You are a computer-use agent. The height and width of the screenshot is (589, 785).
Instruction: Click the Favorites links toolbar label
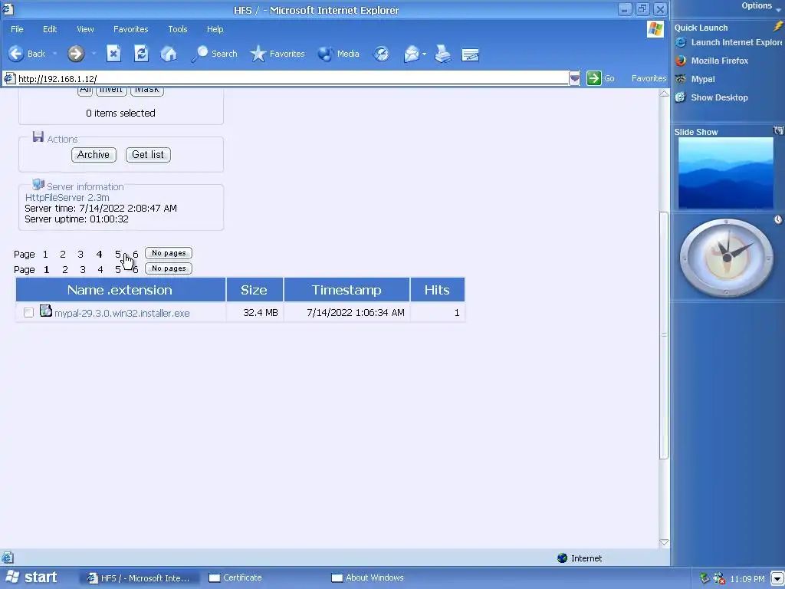tap(649, 78)
